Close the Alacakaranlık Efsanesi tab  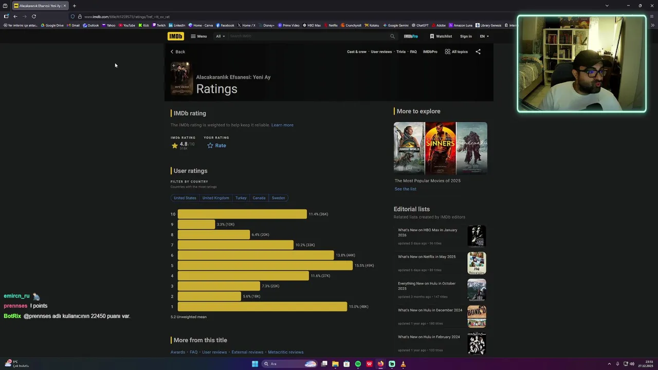65,6
